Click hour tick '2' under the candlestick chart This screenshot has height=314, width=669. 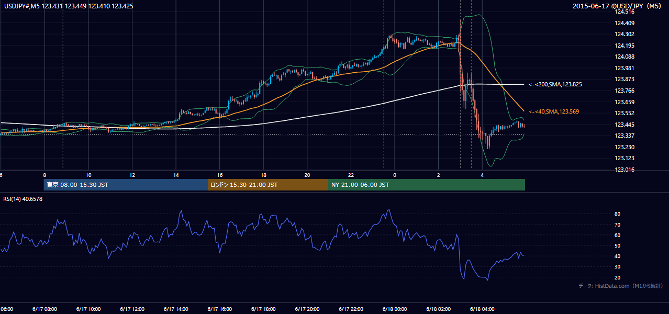pos(439,175)
